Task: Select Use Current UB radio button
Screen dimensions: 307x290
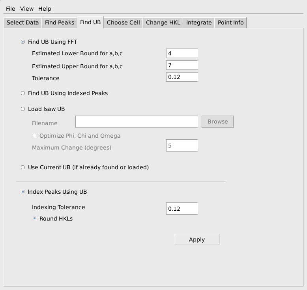Action: [x=23, y=167]
